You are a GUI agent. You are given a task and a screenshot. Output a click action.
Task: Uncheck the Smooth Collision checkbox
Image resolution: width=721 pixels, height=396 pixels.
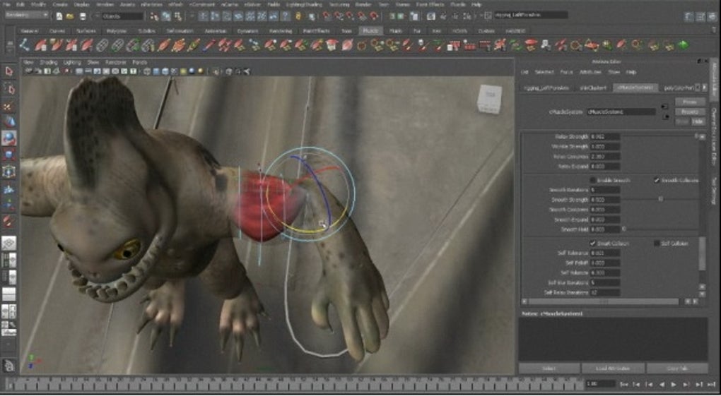657,180
